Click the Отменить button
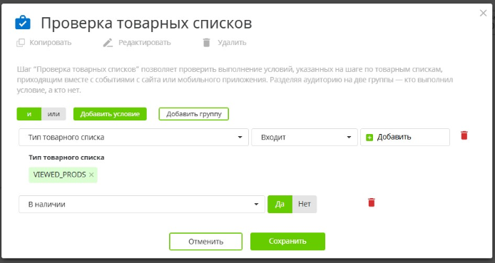 click(206, 242)
